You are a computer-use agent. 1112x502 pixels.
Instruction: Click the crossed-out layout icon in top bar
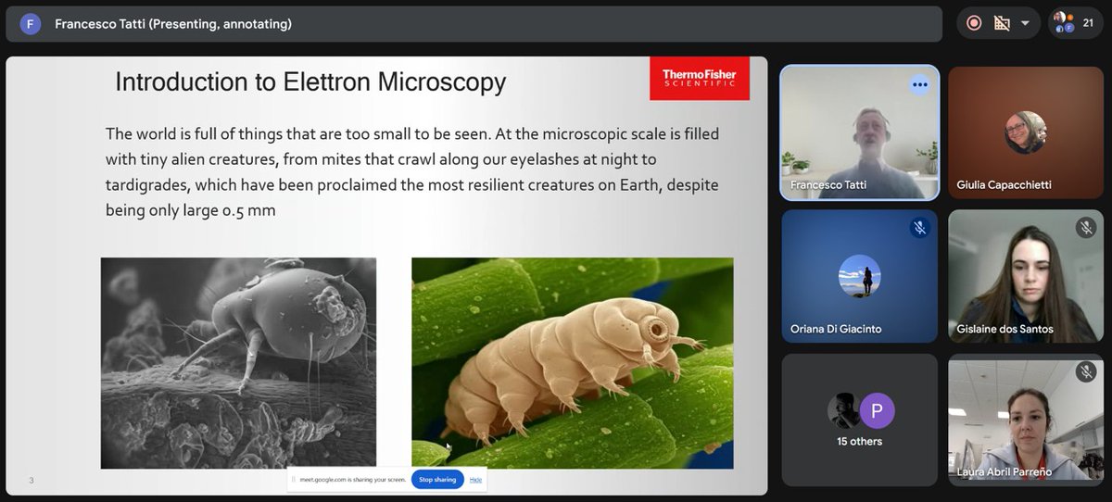click(x=1002, y=23)
